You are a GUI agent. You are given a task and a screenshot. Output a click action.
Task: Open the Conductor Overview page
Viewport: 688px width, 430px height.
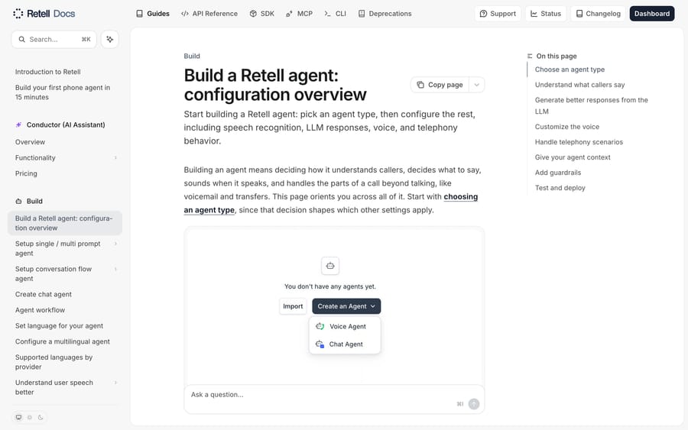coord(30,142)
